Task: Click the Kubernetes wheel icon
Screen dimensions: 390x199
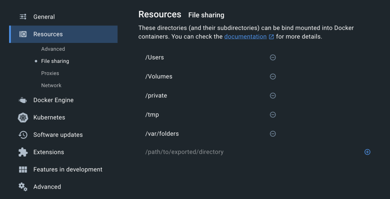Action: pyautogui.click(x=23, y=117)
